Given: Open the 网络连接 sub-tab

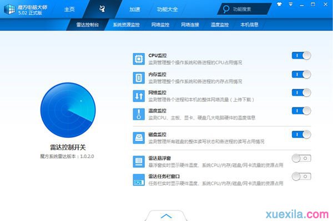Looking at the screenshot, I should (x=190, y=24).
